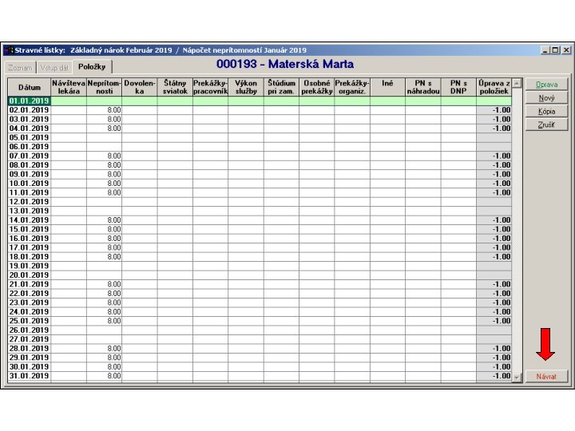The image size is (575, 431).
Task: Select date 07.01.2019 in the table
Action: pos(30,156)
